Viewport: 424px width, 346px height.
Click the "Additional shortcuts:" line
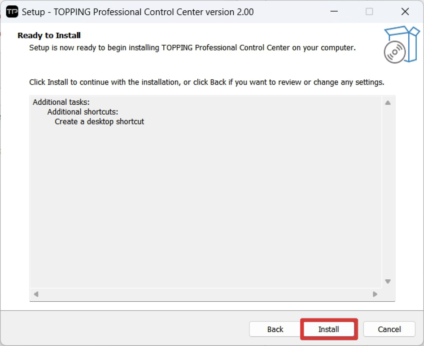click(x=83, y=112)
